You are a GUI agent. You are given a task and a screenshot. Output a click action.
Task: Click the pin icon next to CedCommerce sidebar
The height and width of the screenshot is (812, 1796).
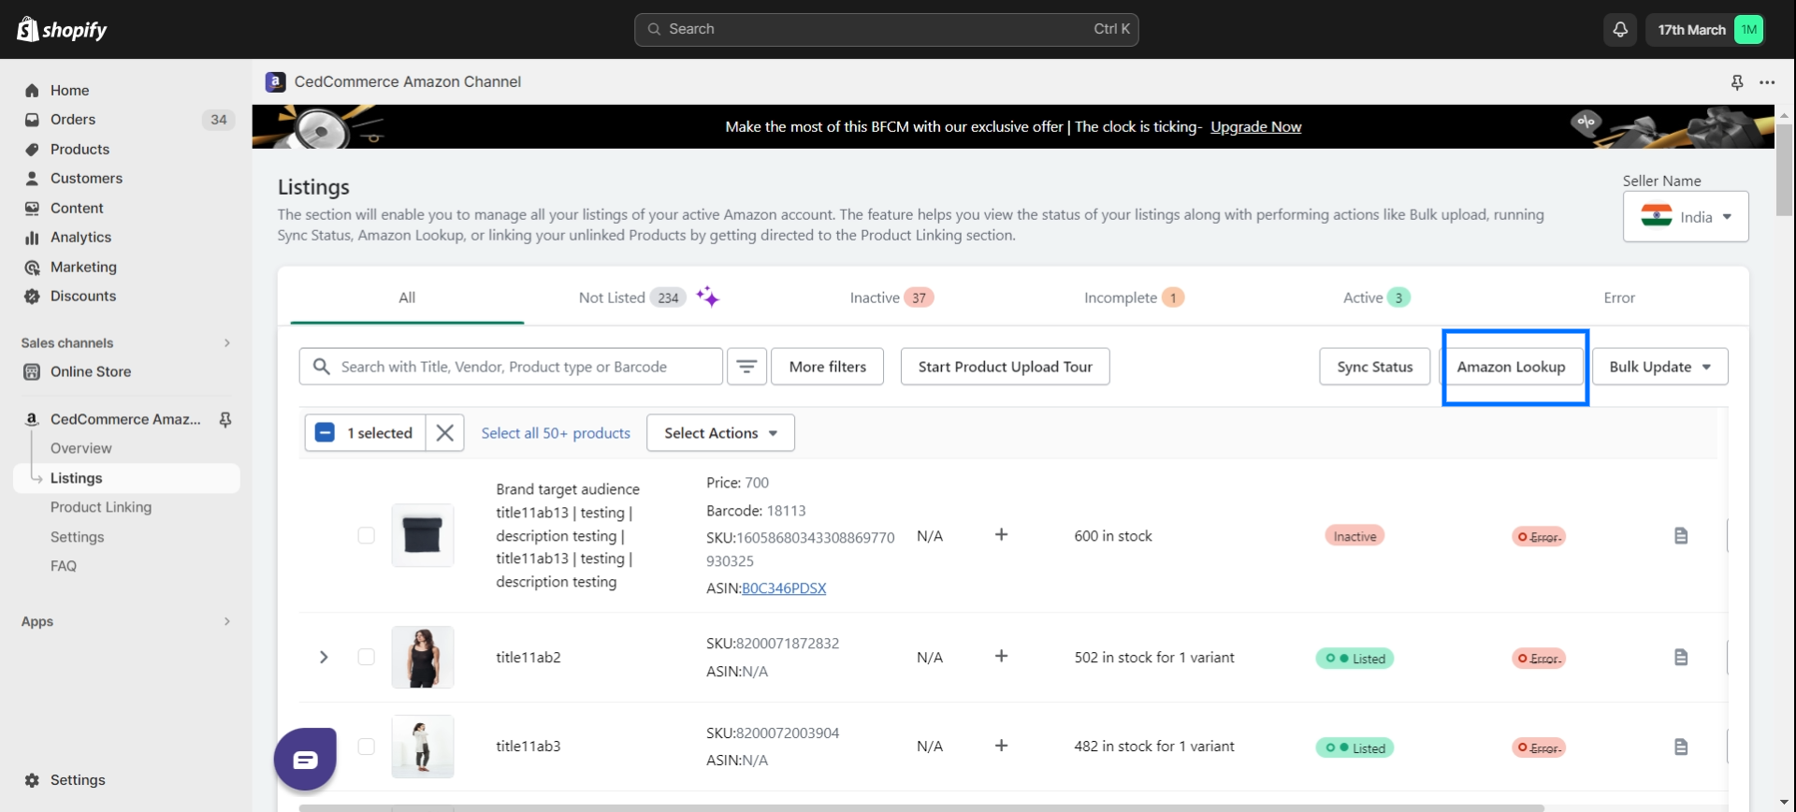[225, 419]
